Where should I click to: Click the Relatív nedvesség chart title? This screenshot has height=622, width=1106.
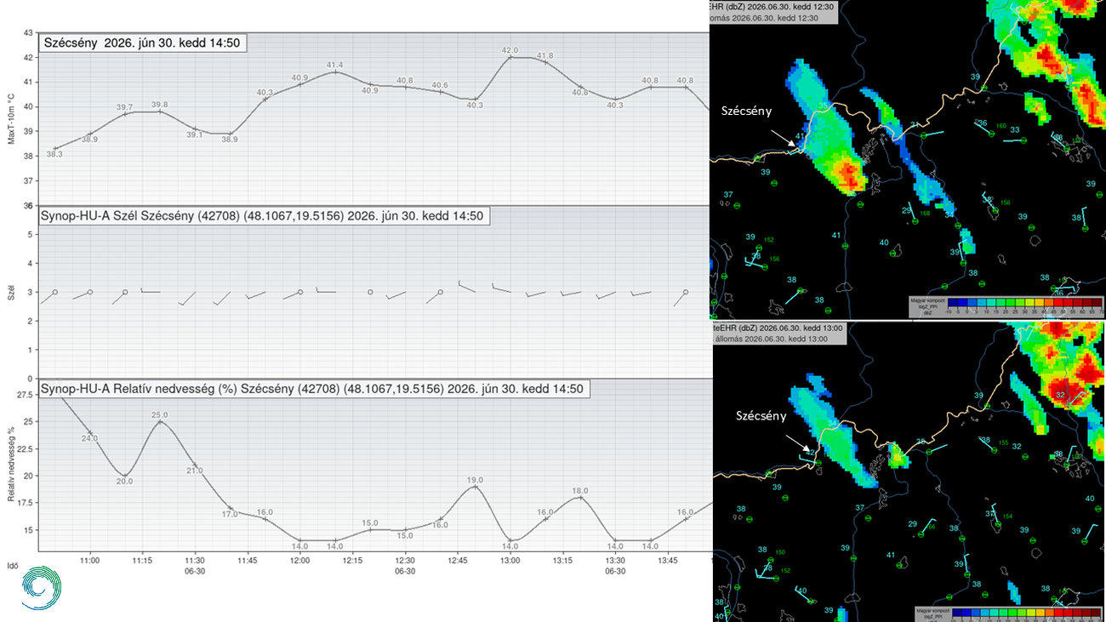point(314,389)
